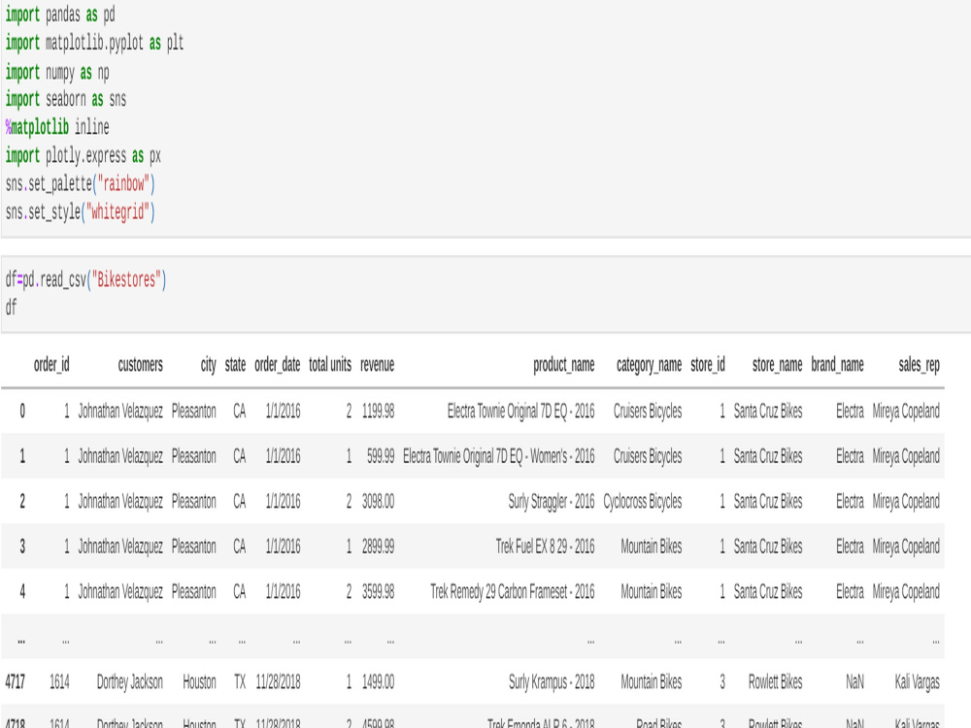Select the product_name column header
Image resolution: width=971 pixels, height=728 pixels.
pyautogui.click(x=563, y=365)
